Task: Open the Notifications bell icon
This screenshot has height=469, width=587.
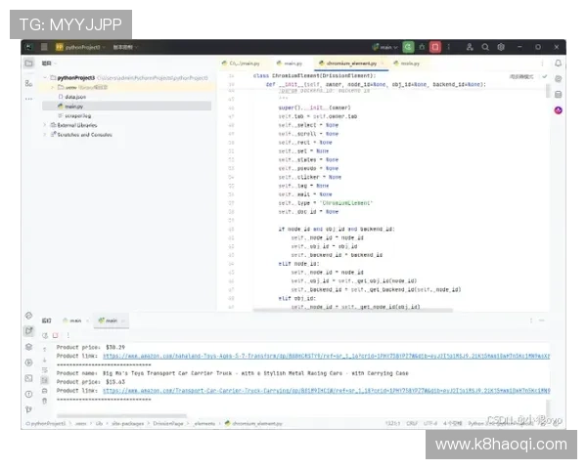Action: (559, 64)
